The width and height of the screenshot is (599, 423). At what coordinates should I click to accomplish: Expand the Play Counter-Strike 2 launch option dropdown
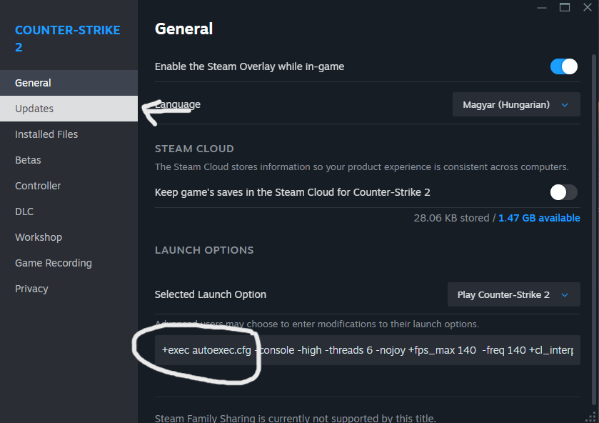514,294
